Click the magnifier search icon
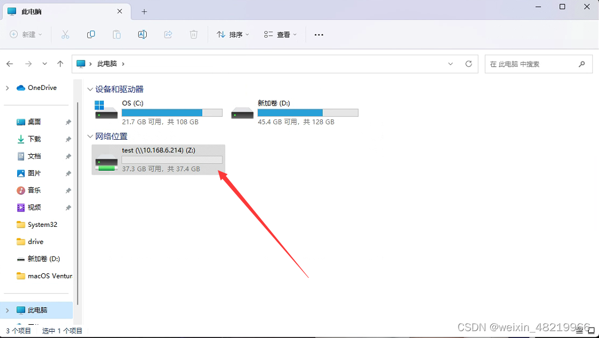Screen dimensions: 599x338 582,64
